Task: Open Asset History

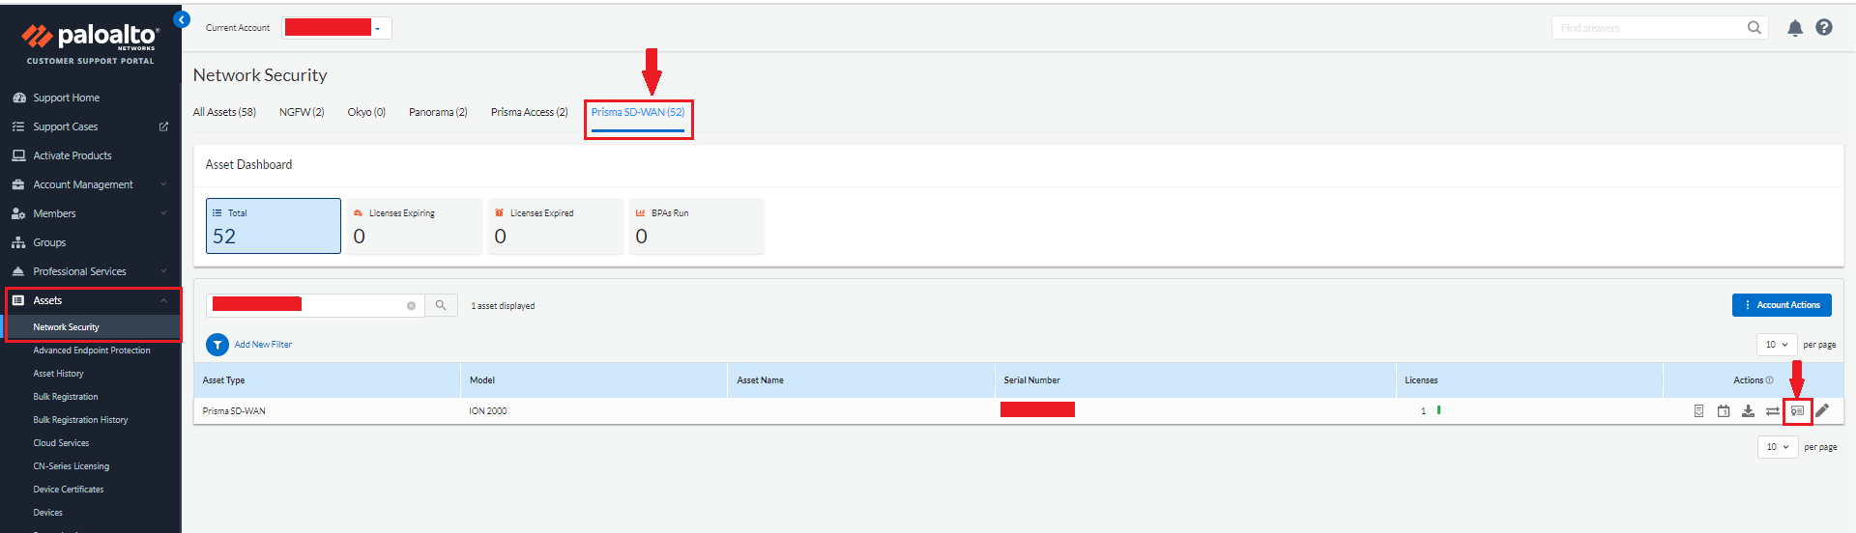Action: click(x=58, y=374)
